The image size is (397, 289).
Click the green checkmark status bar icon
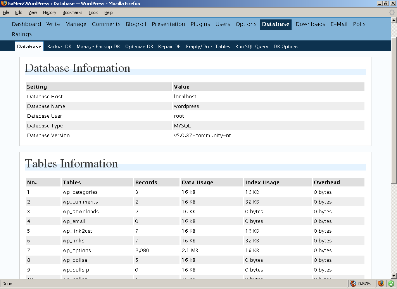391,284
